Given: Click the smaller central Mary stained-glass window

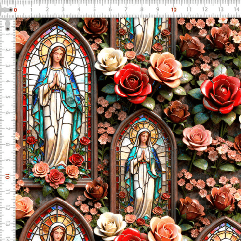Looking at the screenshot, I should click(144, 164).
